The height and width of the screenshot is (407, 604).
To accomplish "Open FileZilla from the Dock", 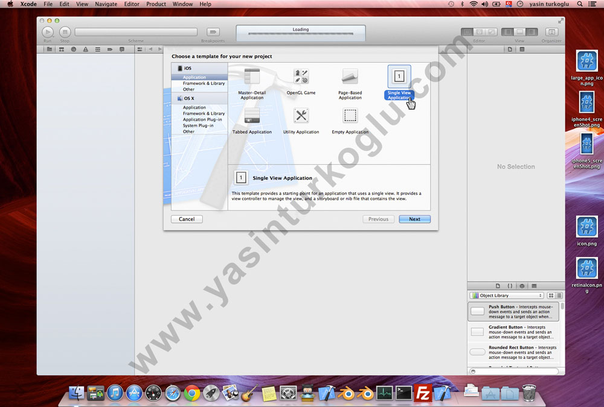I will coord(423,393).
